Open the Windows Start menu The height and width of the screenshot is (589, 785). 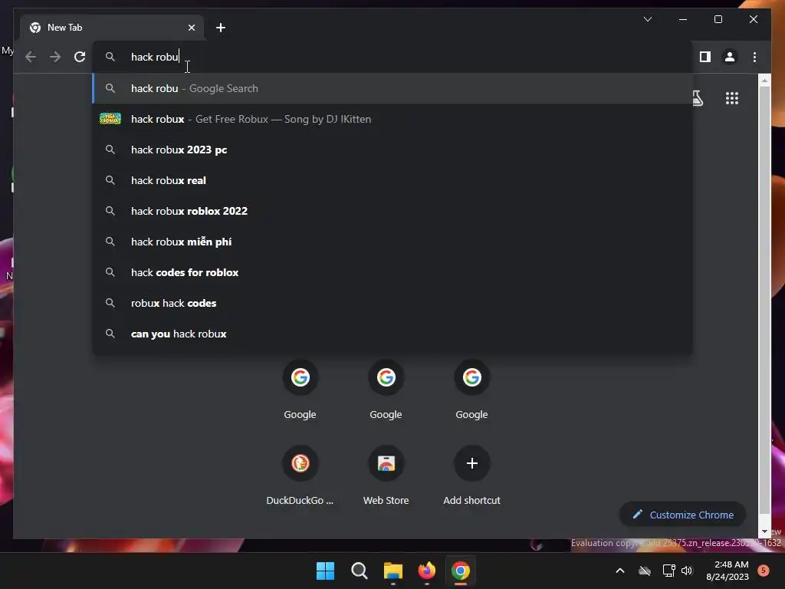(325, 571)
